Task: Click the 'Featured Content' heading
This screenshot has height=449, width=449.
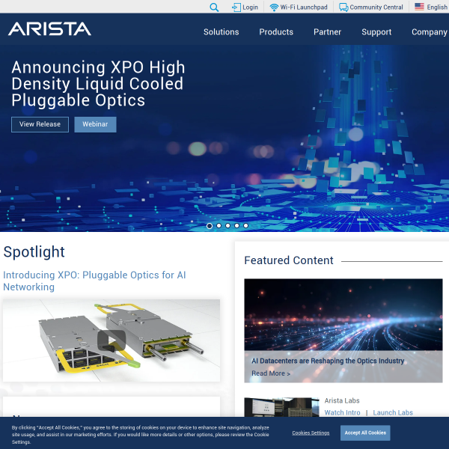Action: (289, 260)
